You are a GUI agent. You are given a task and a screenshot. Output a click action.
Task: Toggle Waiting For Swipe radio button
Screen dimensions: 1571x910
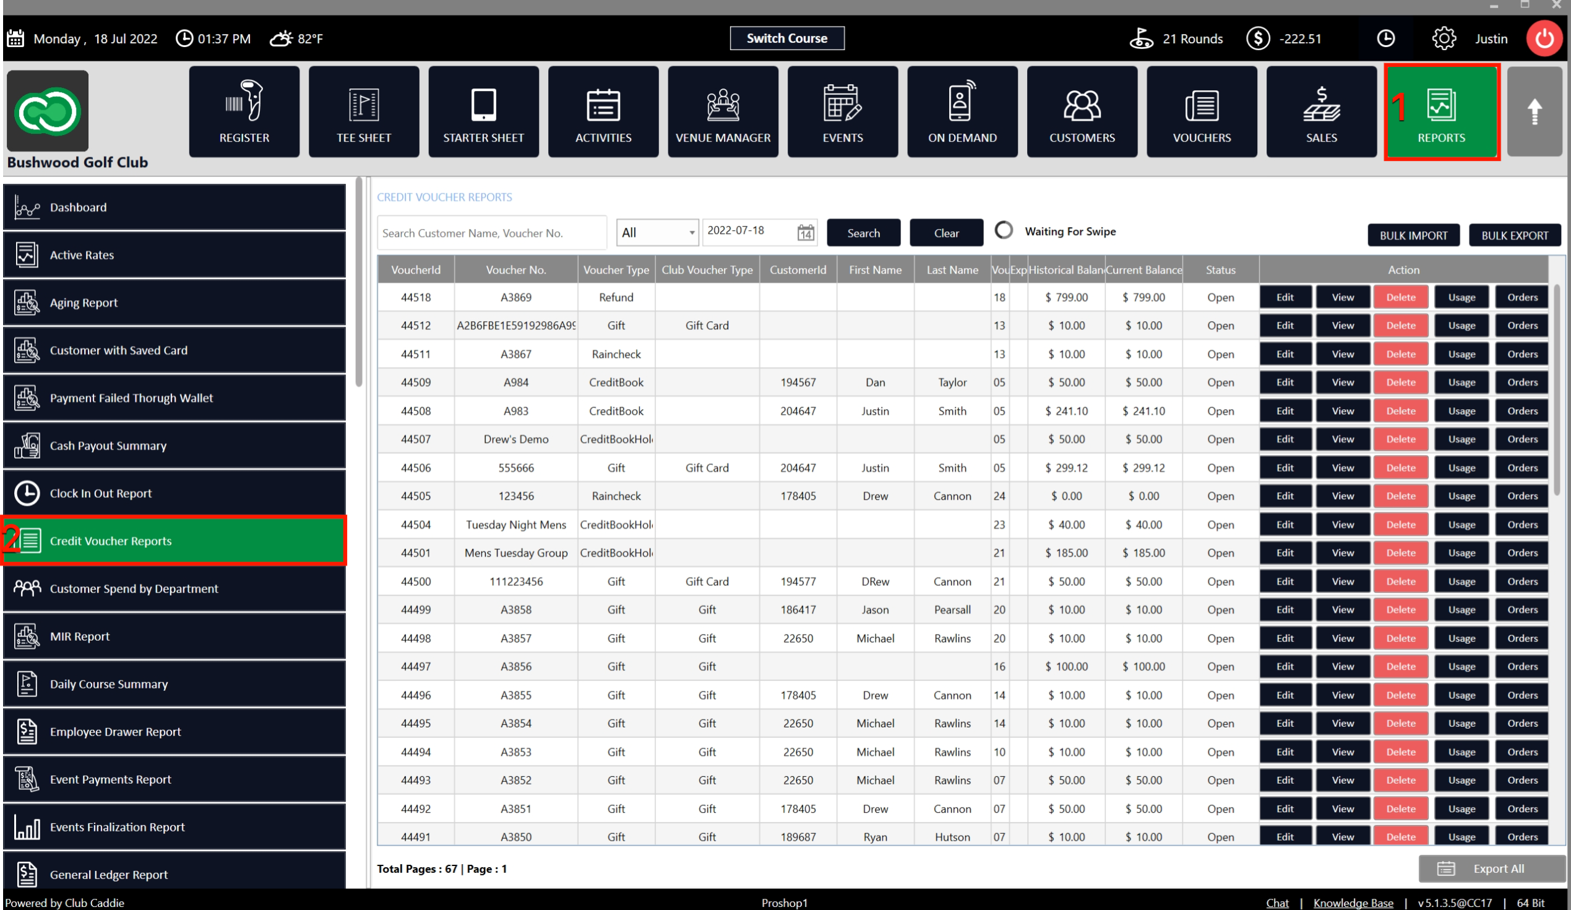pos(1002,231)
